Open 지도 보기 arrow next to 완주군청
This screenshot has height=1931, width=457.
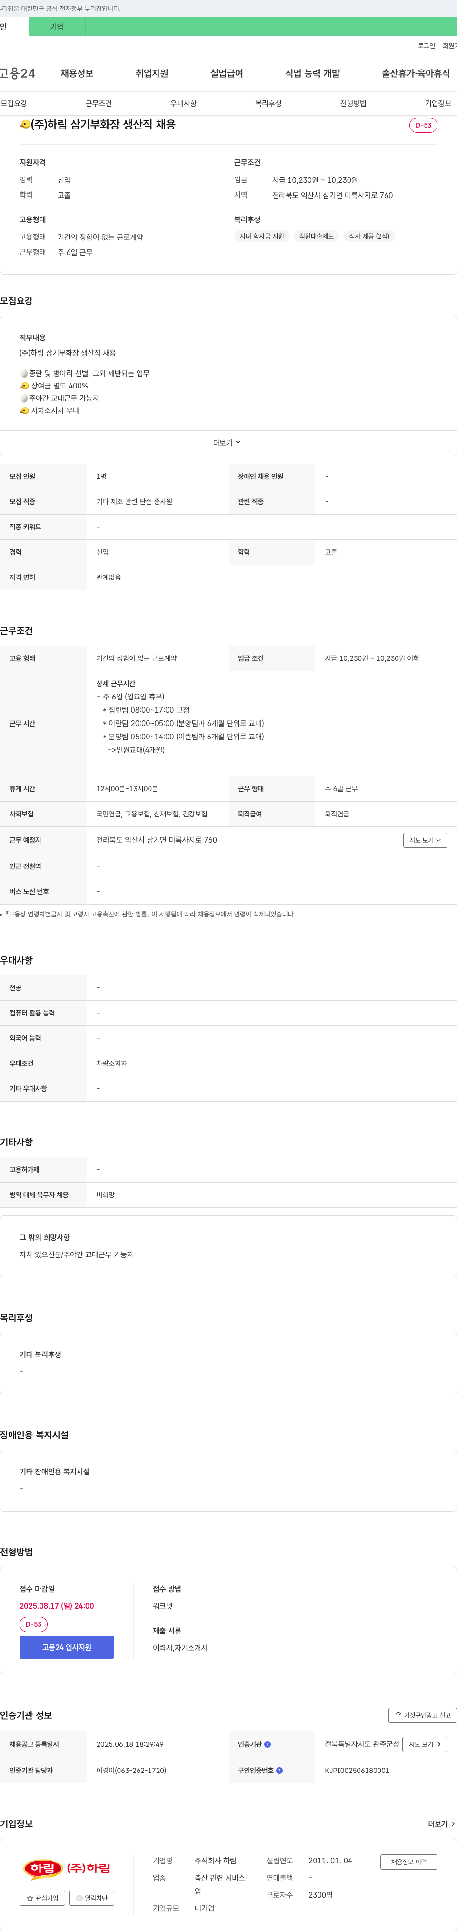coord(425,1744)
